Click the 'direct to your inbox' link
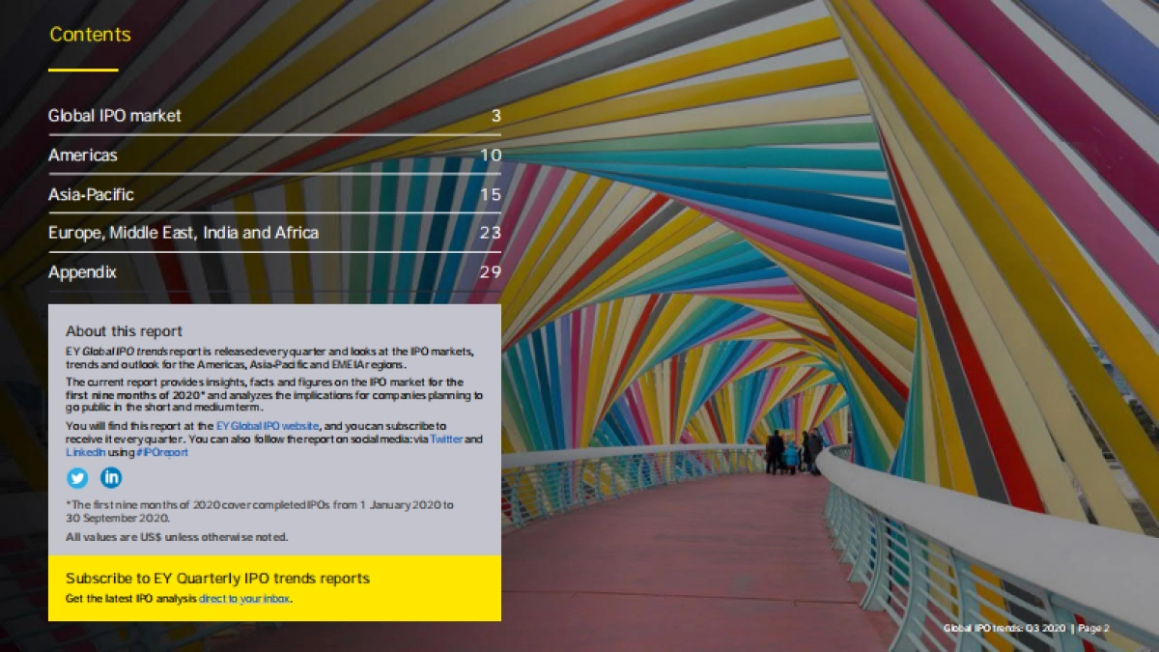This screenshot has width=1159, height=652. coord(244,599)
